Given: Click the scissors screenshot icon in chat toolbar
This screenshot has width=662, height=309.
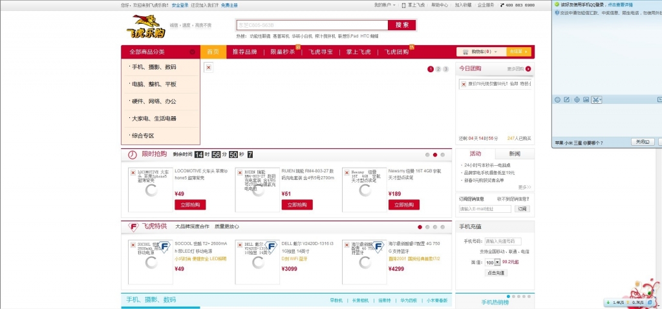Looking at the screenshot, I should 595,99.
